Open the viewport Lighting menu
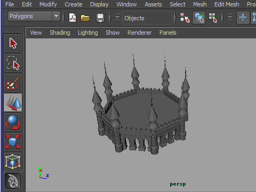The height and width of the screenshot is (192, 256). 88,33
